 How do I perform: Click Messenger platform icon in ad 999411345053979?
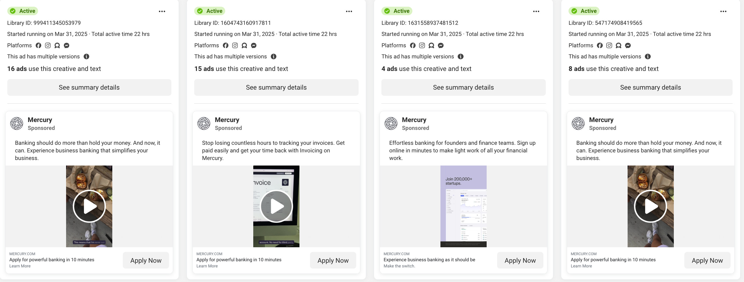click(x=67, y=45)
